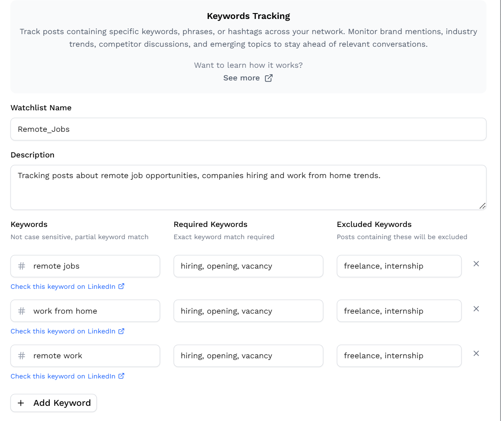Image resolution: width=501 pixels, height=421 pixels.
Task: Click the hashtag icon beside "work from home"
Action: [21, 311]
